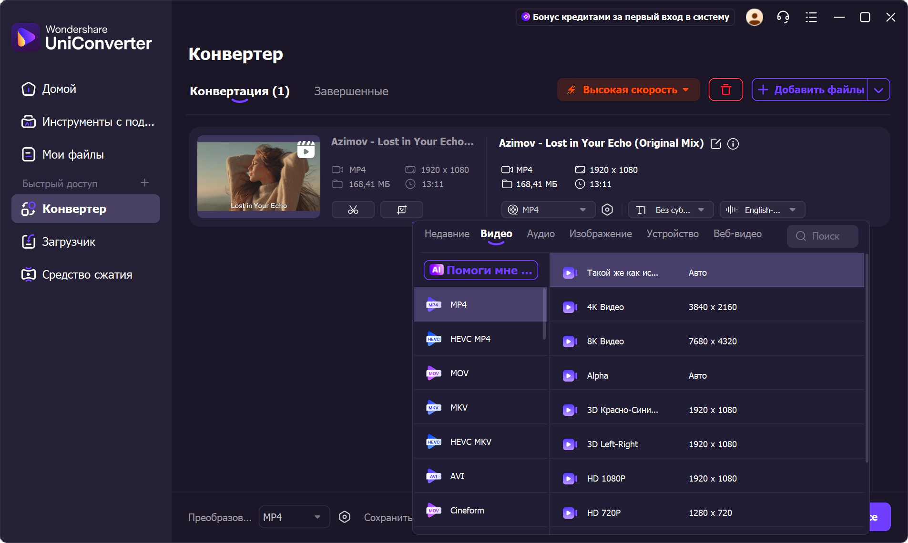The height and width of the screenshot is (543, 908).
Task: Open Средство сжатия compressor
Action: coord(86,275)
